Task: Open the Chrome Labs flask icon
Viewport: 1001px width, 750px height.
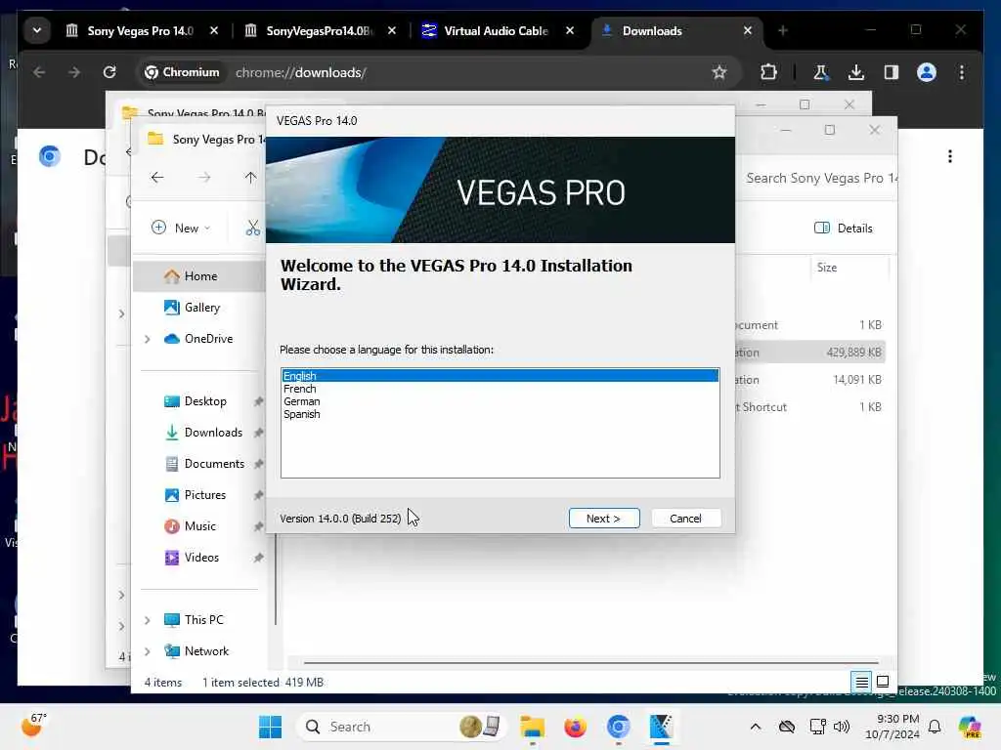Action: tap(821, 72)
